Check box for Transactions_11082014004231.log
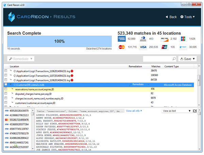 (x=6, y=80)
